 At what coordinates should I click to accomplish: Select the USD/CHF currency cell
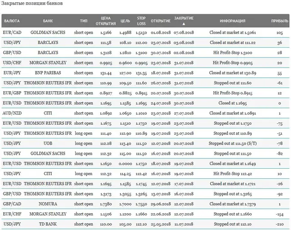click(12, 63)
